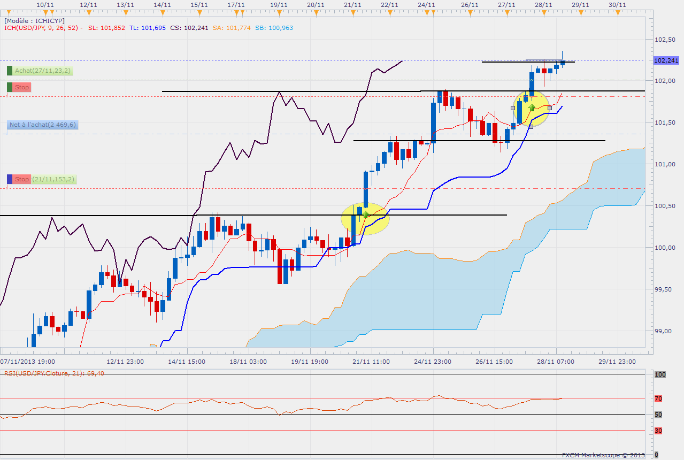Select the yellow ellipse around the 100,50 breakout

pos(365,218)
